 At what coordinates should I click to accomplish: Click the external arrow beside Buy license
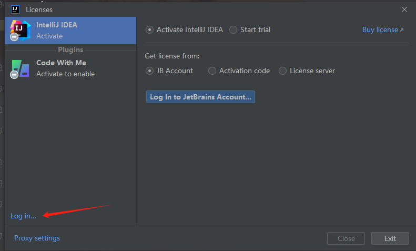[402, 31]
